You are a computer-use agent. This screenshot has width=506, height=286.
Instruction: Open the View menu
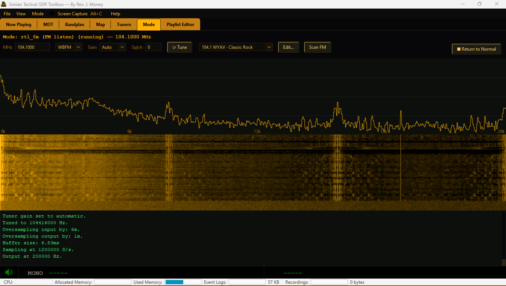[21, 14]
